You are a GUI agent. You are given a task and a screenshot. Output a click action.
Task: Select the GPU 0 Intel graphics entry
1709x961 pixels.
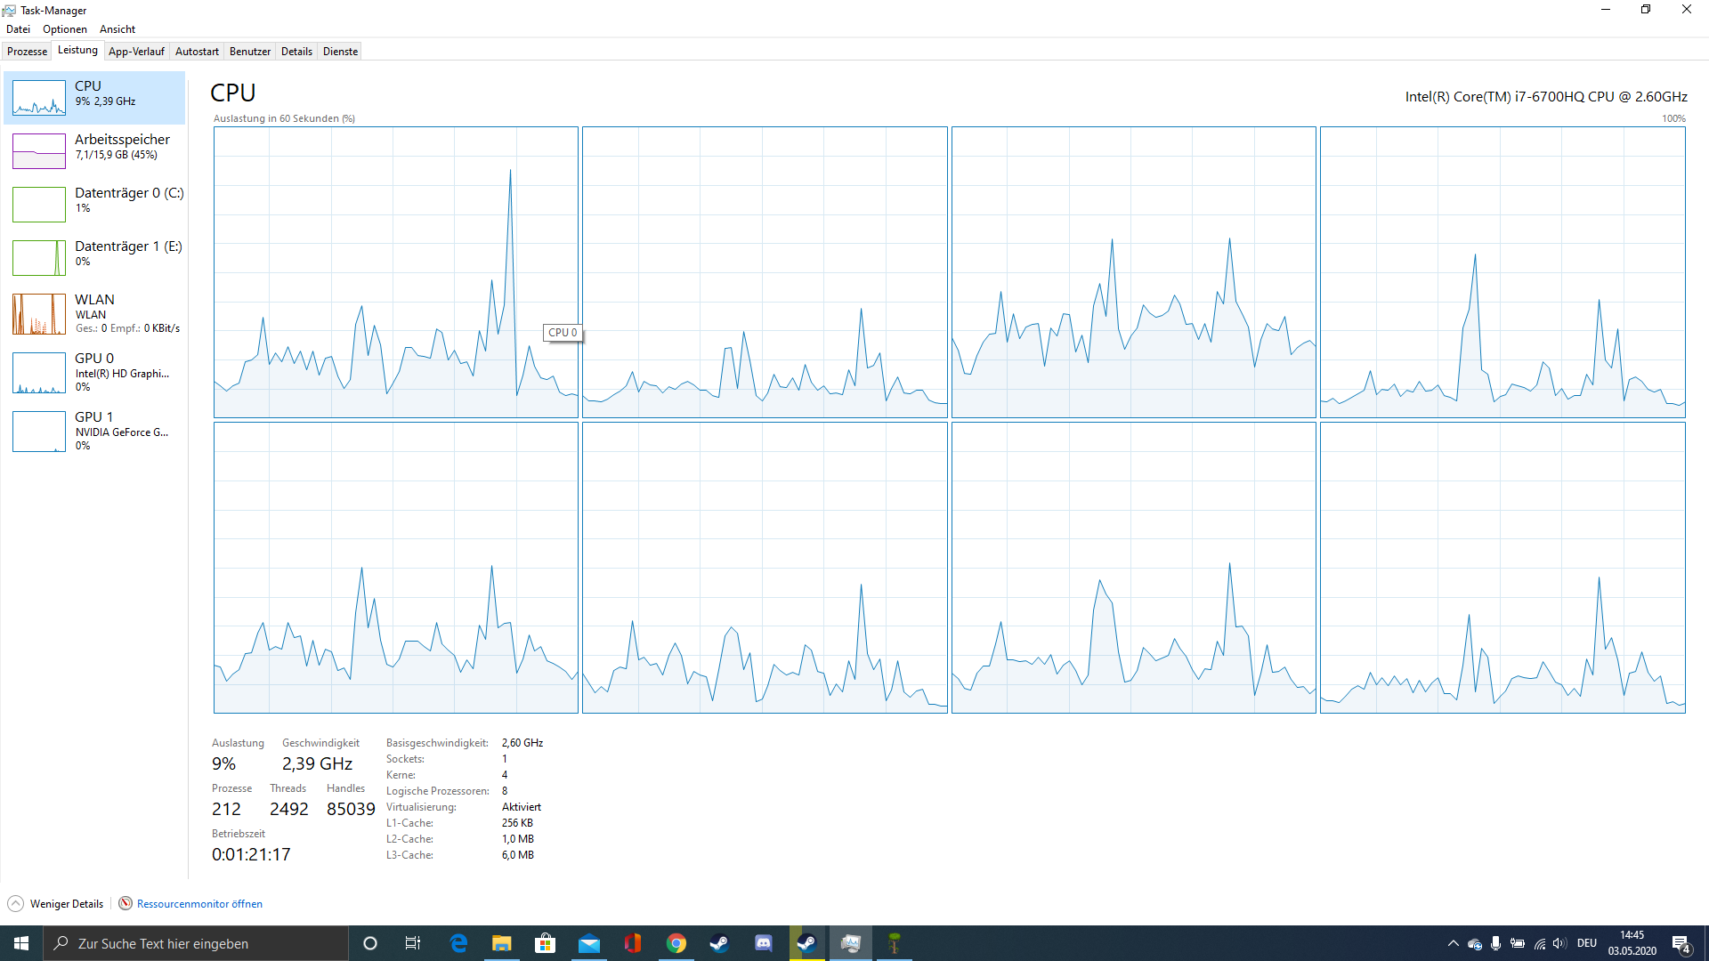(x=121, y=372)
